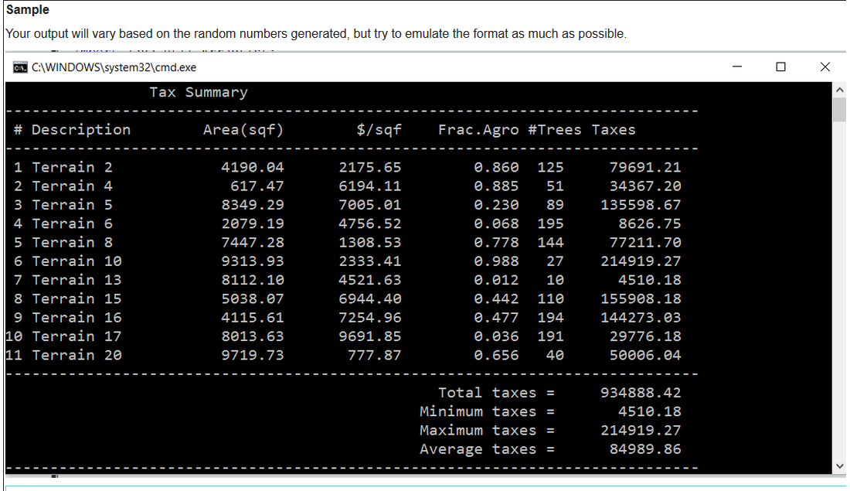Click area value 617.47
Image resolution: width=850 pixels, height=491 pixels.
[257, 186]
